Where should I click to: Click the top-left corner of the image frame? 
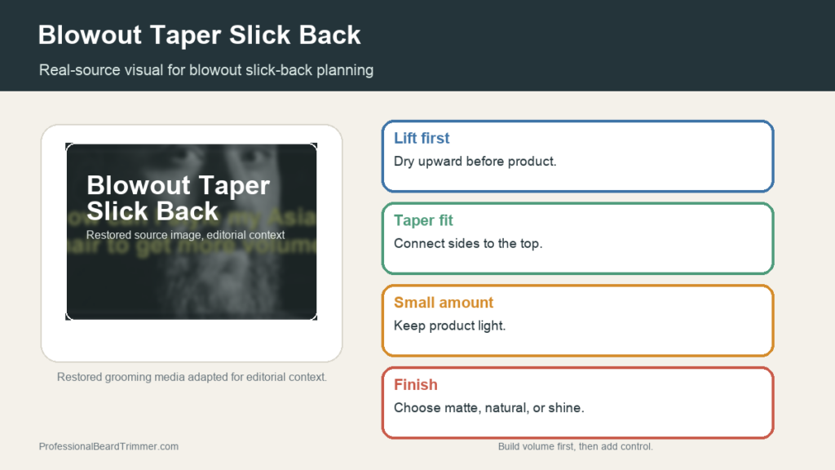68,145
